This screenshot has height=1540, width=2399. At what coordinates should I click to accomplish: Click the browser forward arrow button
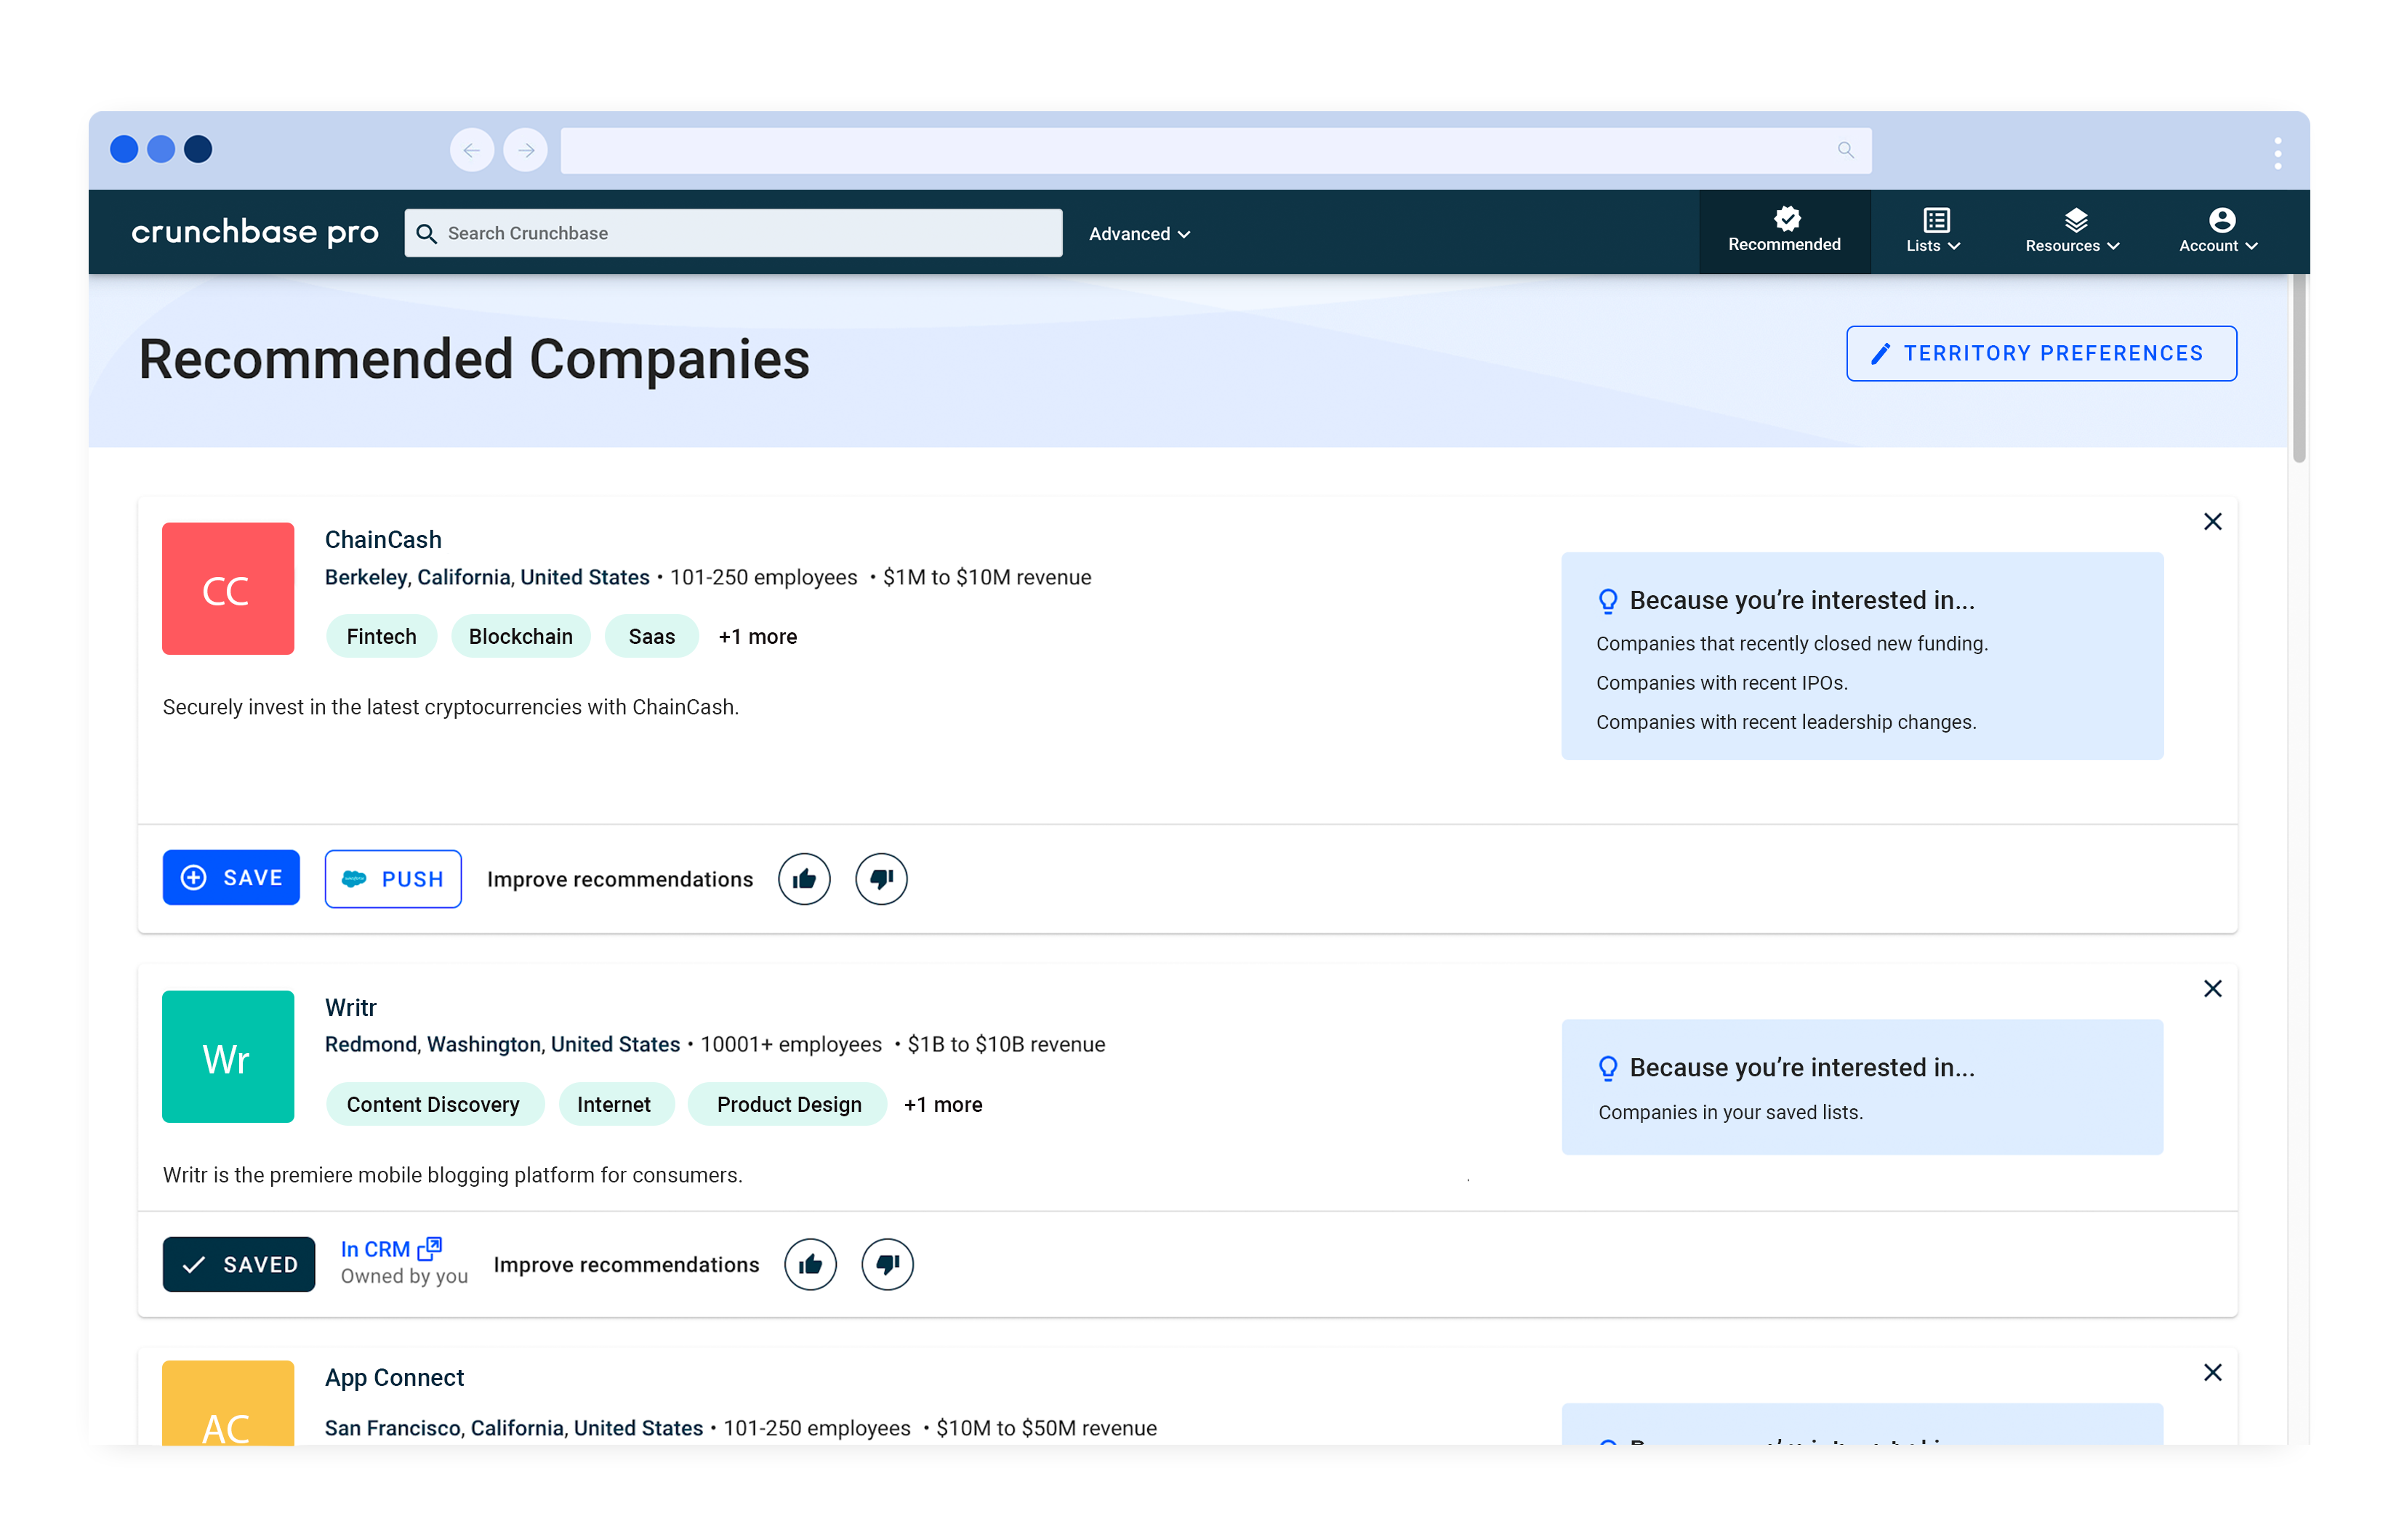coord(526,150)
